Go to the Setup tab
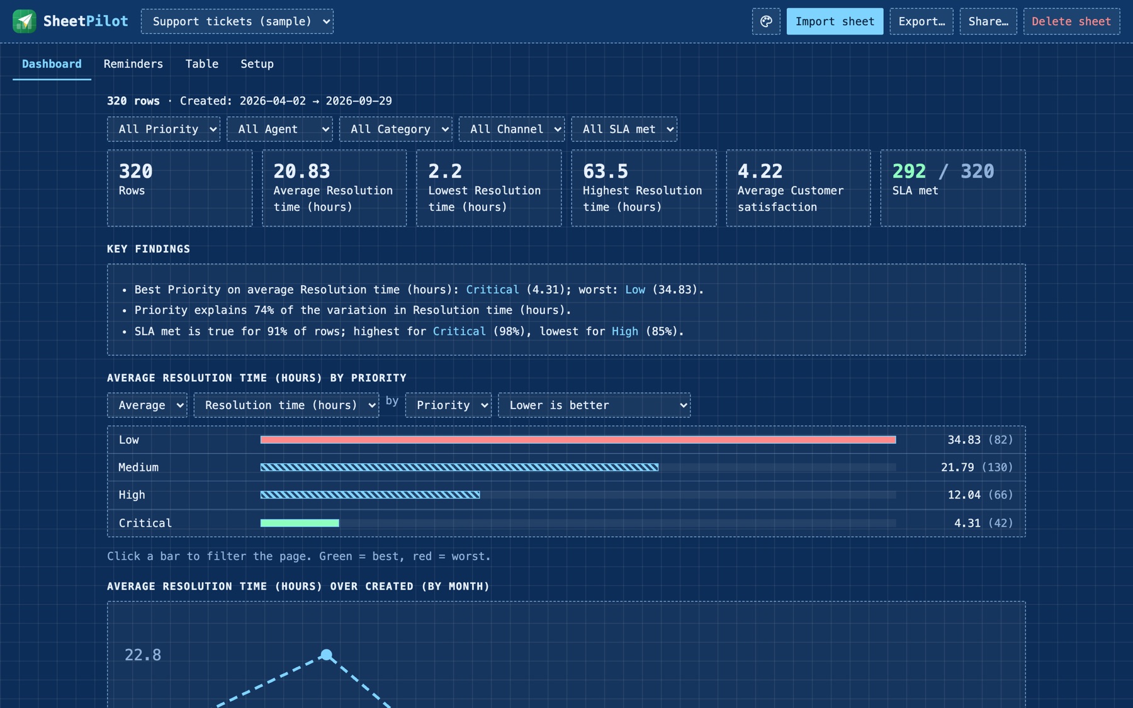The width and height of the screenshot is (1133, 708). click(x=257, y=64)
